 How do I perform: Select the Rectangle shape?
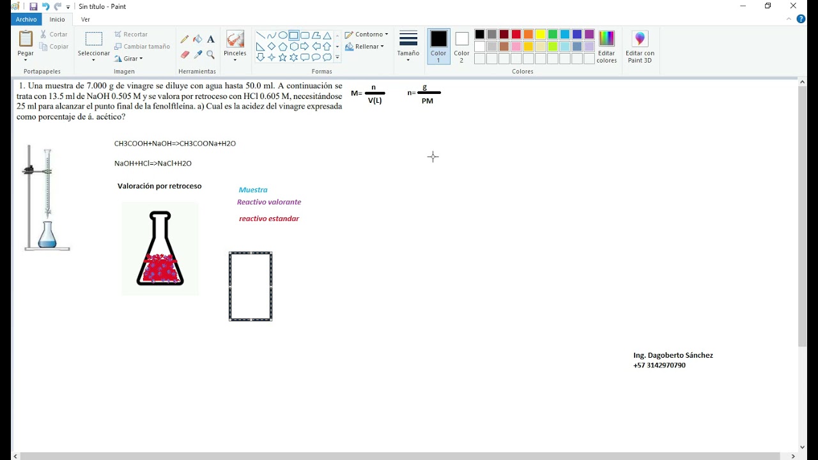pos(293,36)
